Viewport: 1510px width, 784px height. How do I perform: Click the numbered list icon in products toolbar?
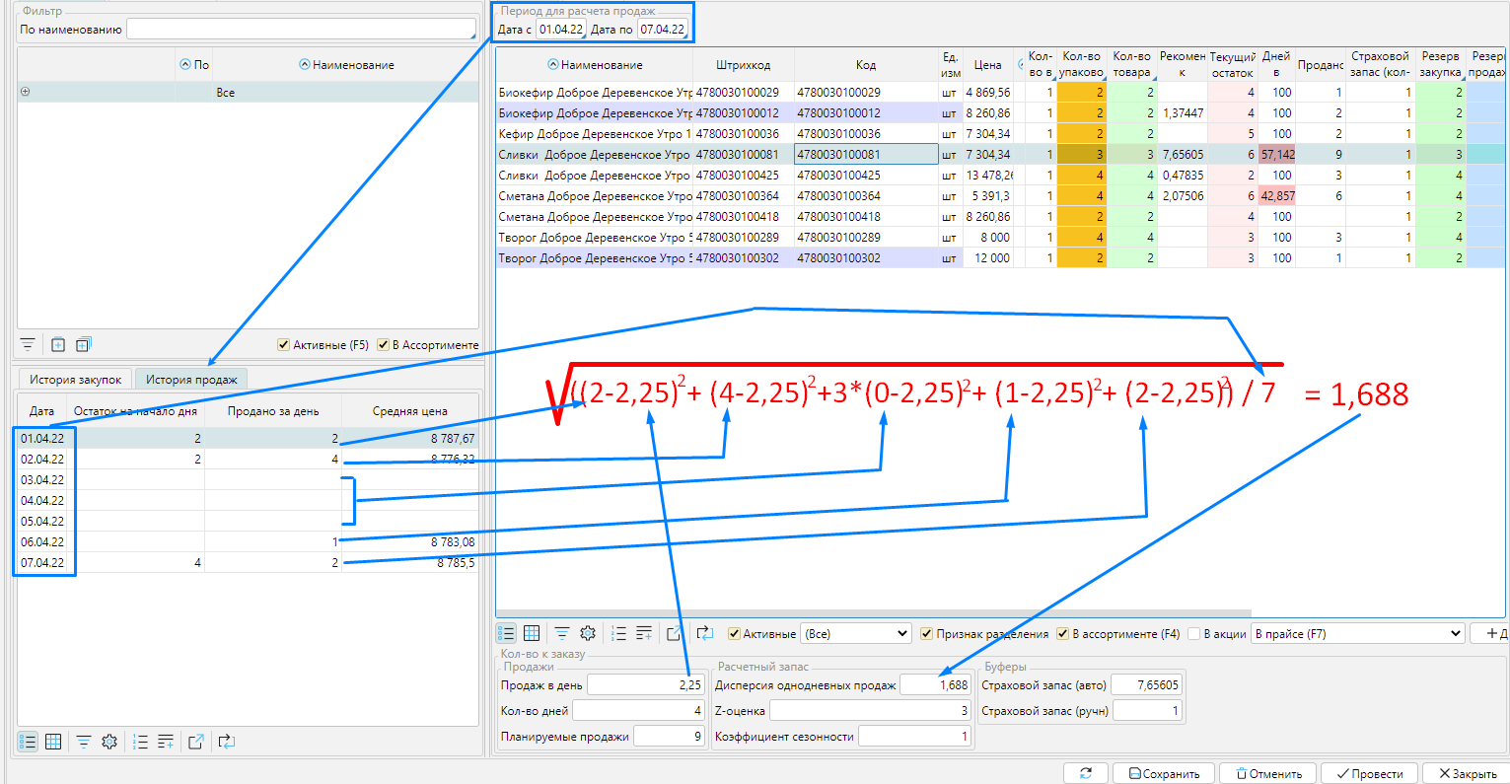[x=618, y=633]
